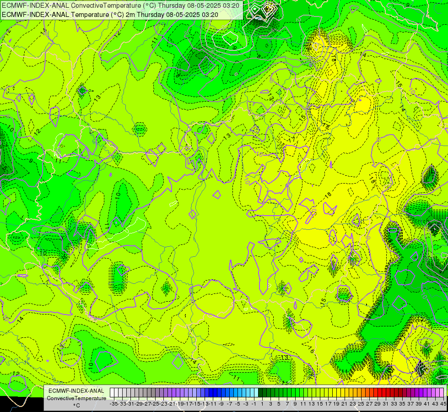Click legend scale value -5
The height and width of the screenshot is (412, 448).
coord(237,404)
